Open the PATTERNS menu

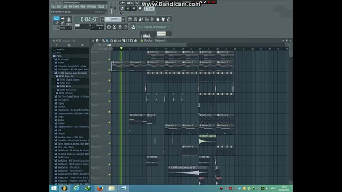click(74, 7)
